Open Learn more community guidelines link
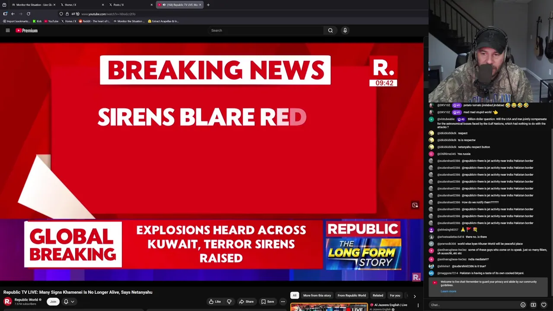Image resolution: width=553 pixels, height=311 pixels. point(448,291)
